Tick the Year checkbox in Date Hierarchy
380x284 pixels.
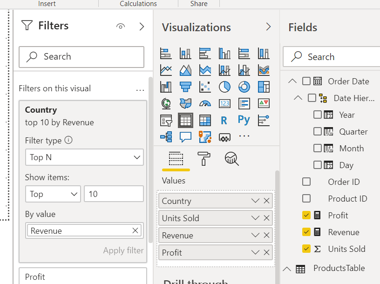[318, 115]
